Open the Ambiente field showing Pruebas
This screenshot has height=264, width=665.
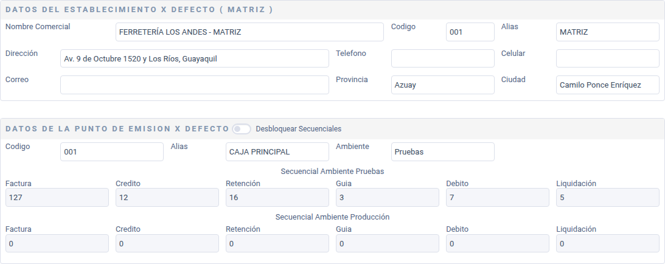[442, 151]
